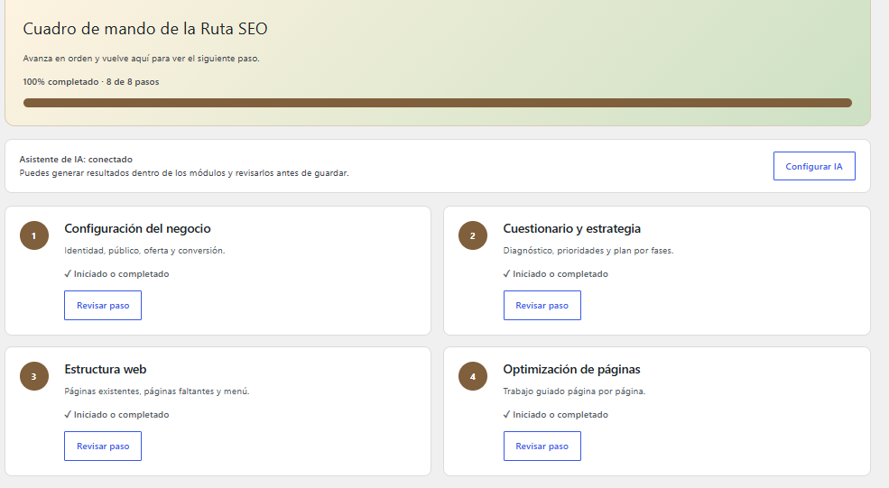
Task: Open Revisar paso for Configuración del negocio
Action: pos(103,306)
